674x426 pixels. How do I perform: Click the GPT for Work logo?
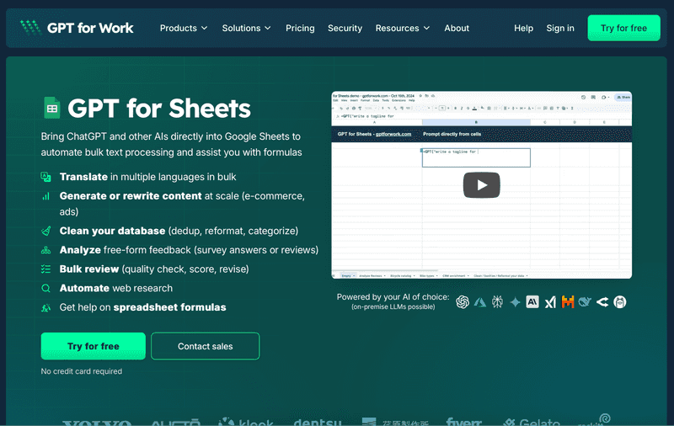pos(77,28)
